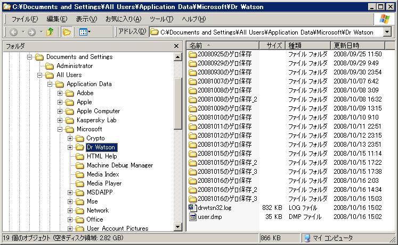
Task: Select the Office folder in tree
Action: click(x=95, y=219)
